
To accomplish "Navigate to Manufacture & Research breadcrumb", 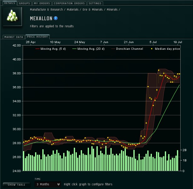I will 46,10.
